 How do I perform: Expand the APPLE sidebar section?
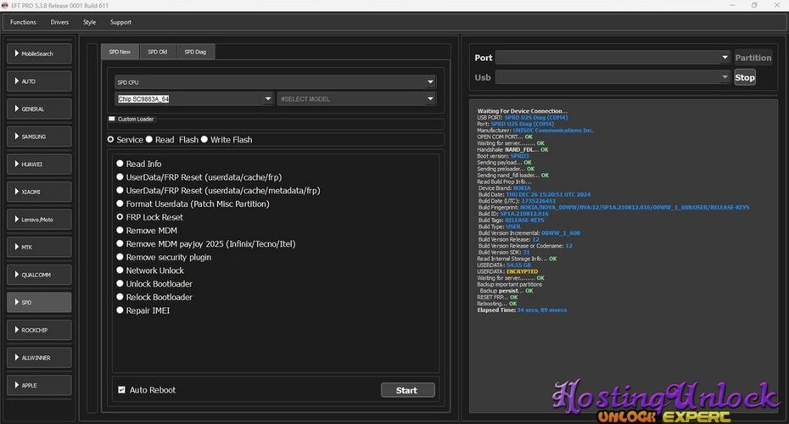(x=39, y=386)
